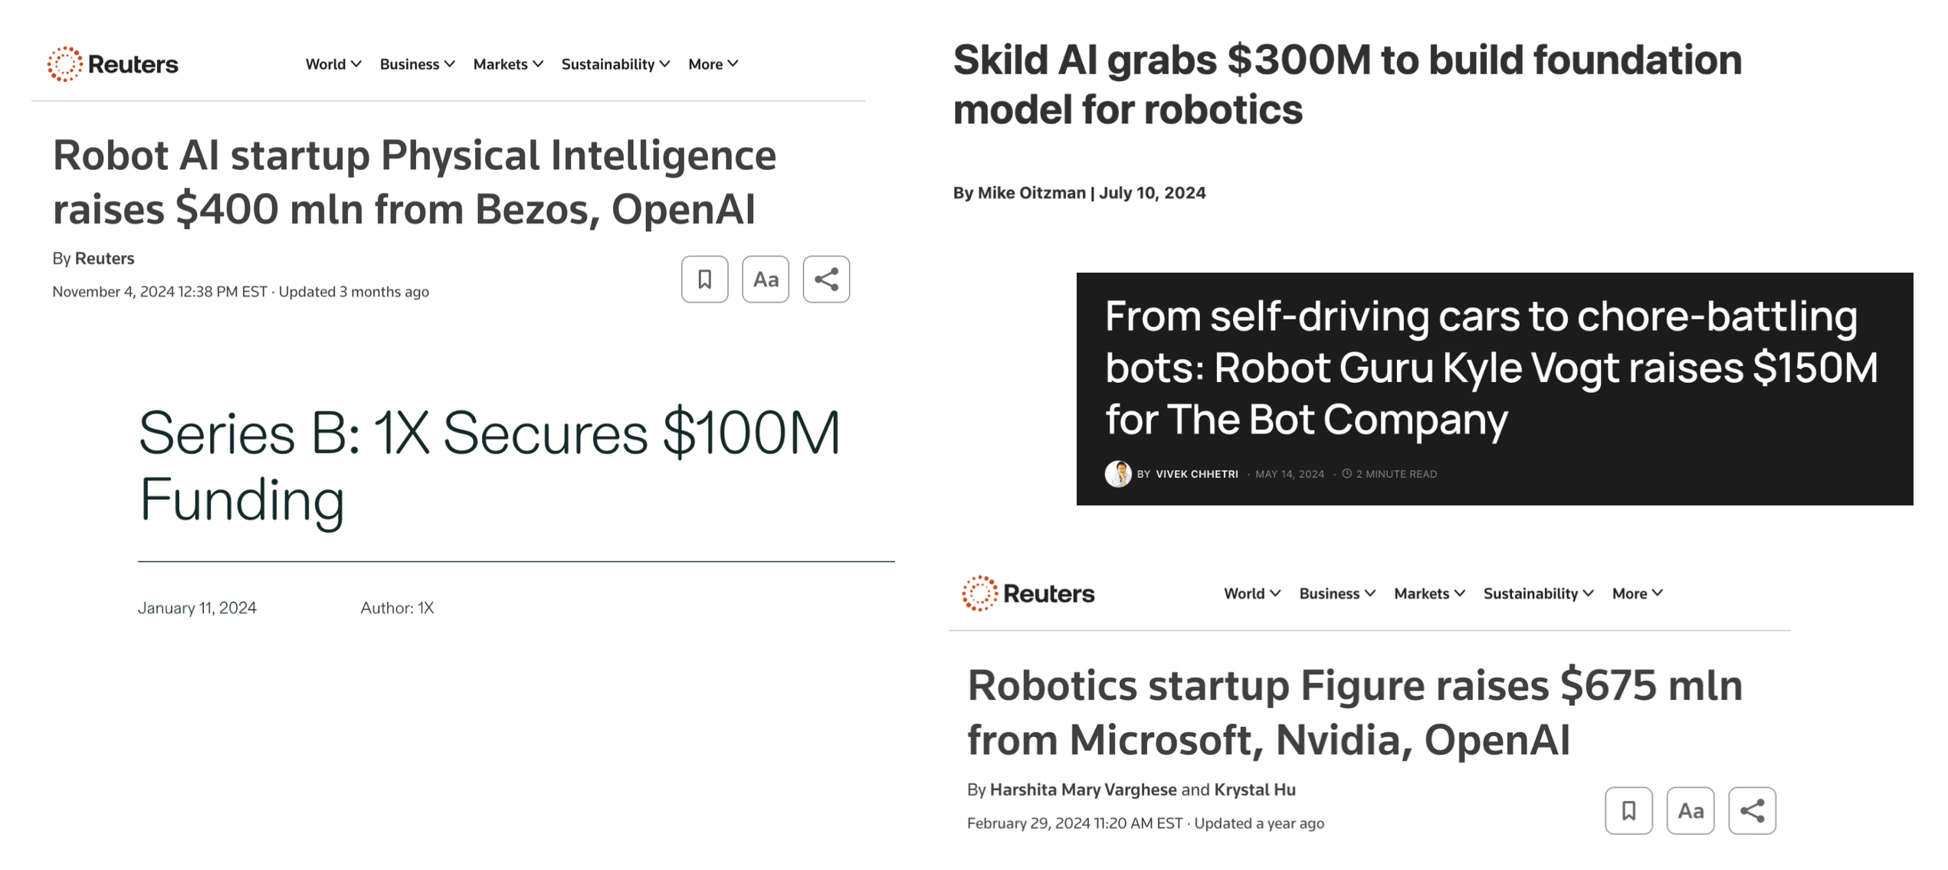Expand the World menu in top-left header
The height and width of the screenshot is (870, 1948).
[x=333, y=64]
